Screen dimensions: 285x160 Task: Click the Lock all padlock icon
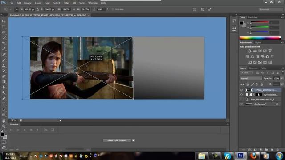click(x=261, y=84)
